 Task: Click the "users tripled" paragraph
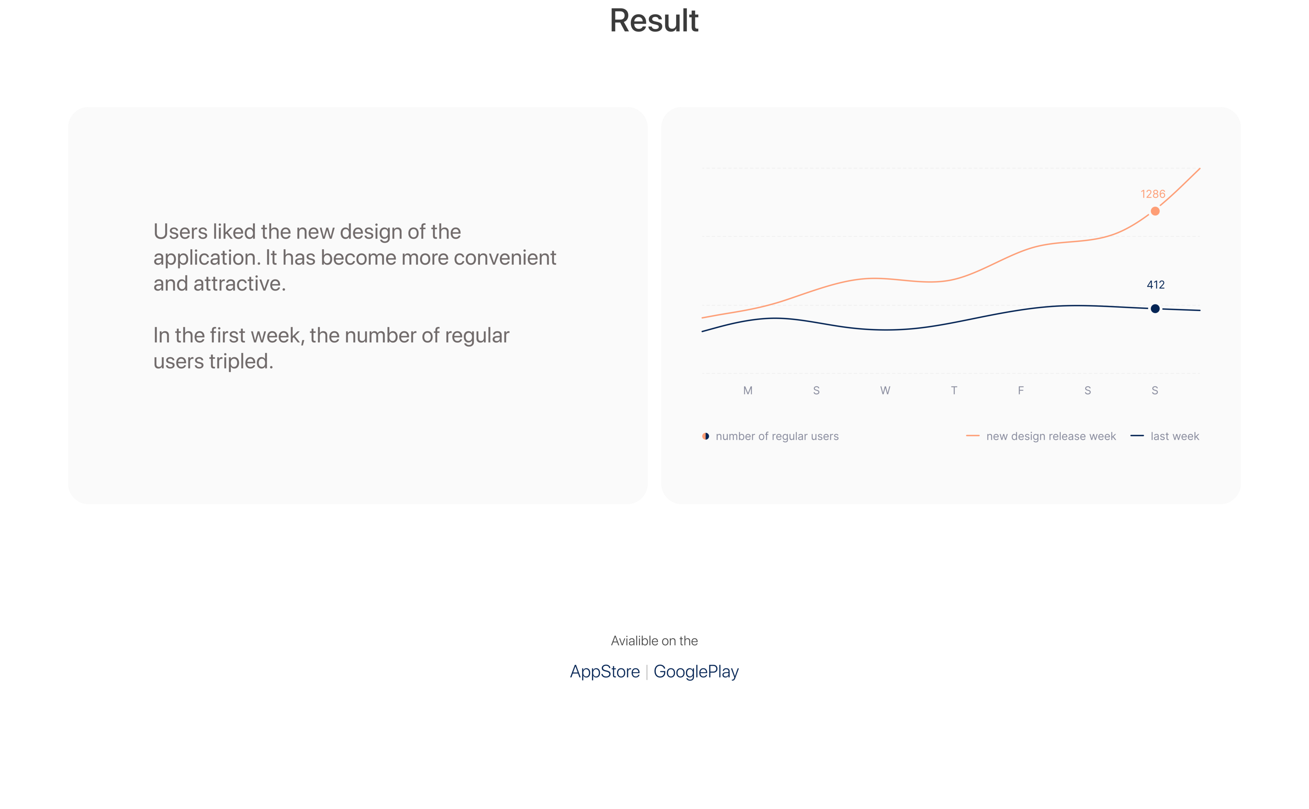pyautogui.click(x=331, y=348)
